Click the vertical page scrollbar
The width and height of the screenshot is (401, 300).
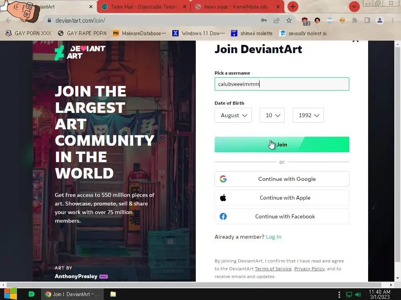397,154
